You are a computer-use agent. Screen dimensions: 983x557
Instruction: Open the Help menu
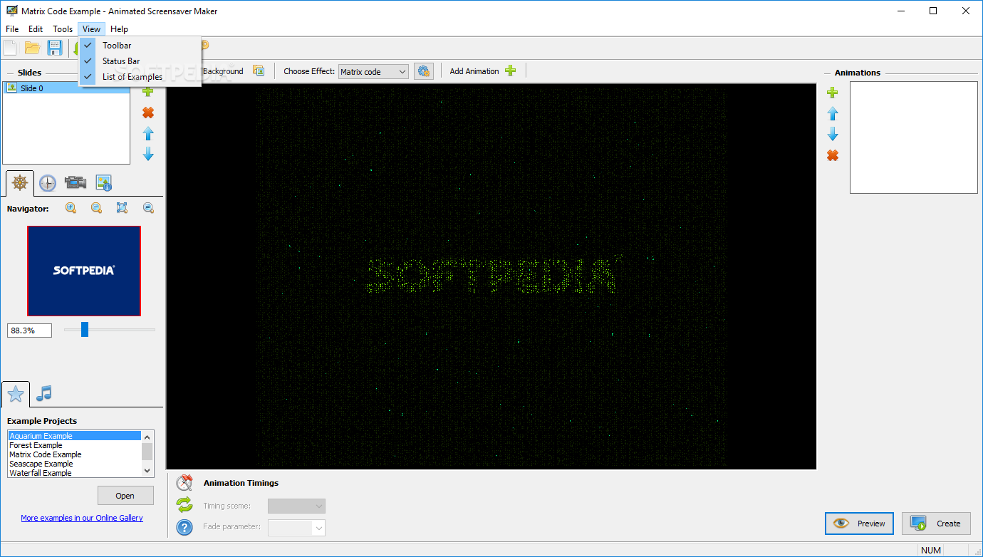point(120,29)
